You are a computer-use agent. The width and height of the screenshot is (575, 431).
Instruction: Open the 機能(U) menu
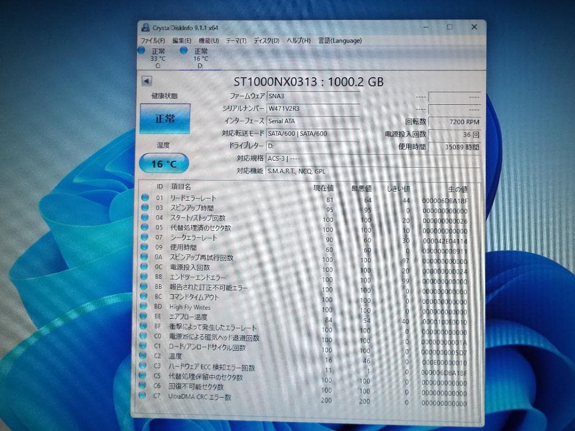tap(208, 40)
